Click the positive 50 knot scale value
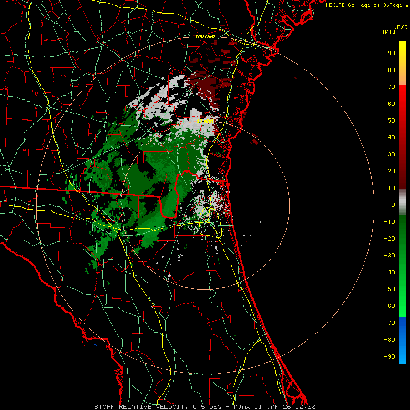 coord(391,121)
